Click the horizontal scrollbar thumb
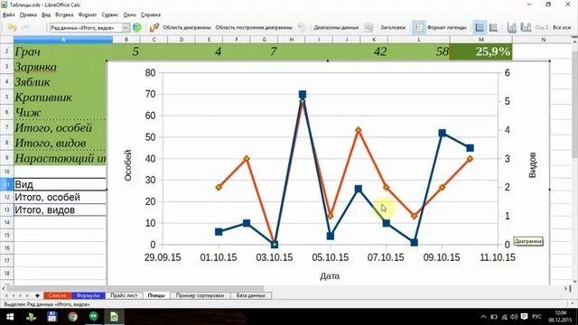 [135, 288]
